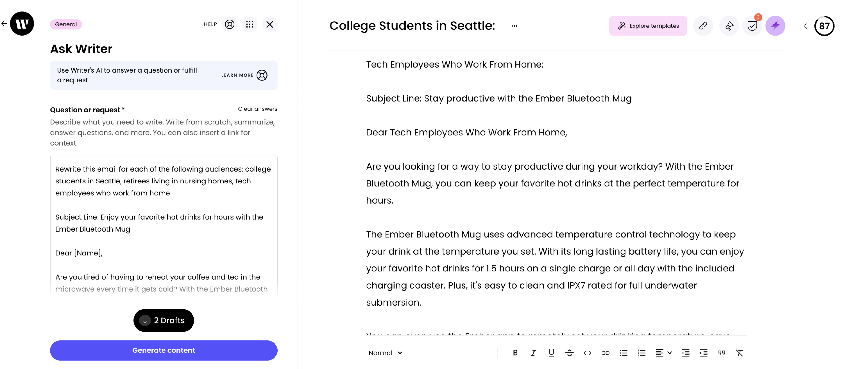Open the shield check icon with 3 badge

click(752, 26)
